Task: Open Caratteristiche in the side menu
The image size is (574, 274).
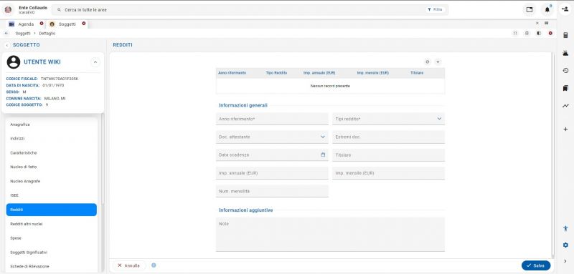Action: pos(52,153)
